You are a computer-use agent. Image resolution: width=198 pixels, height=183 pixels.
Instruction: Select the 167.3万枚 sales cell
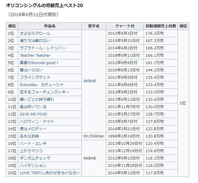tap(161, 41)
